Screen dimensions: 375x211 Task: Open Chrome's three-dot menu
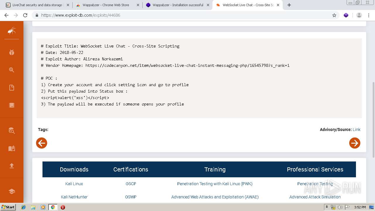tap(369, 15)
